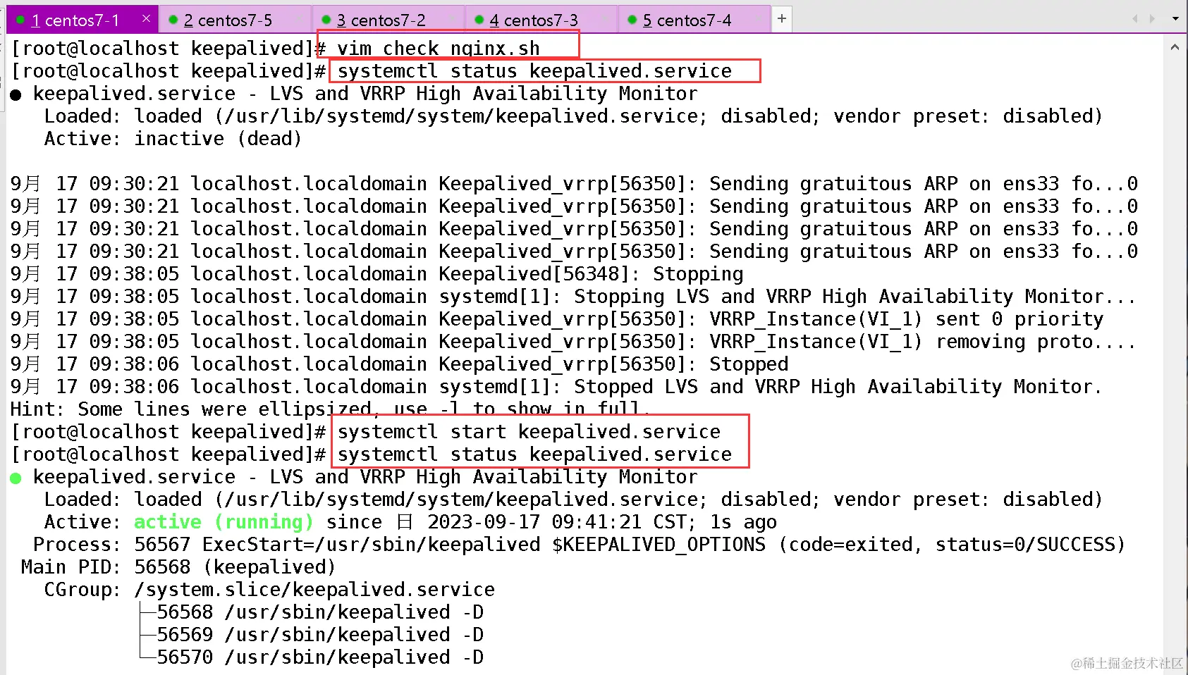Image resolution: width=1188 pixels, height=675 pixels.
Task: Click the 'sent 0 priority' log line
Action: click(x=556, y=319)
